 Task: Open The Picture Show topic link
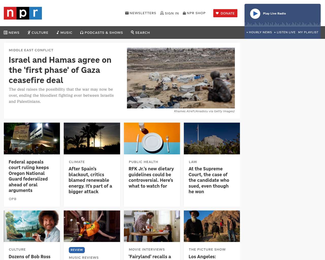[x=207, y=250]
